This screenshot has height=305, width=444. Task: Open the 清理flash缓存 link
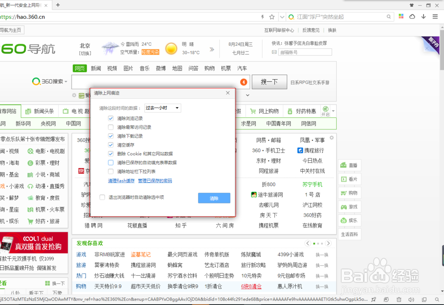121,181
